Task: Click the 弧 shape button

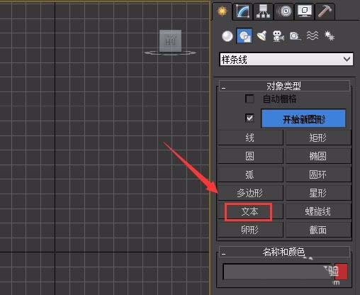Action: [x=250, y=174]
